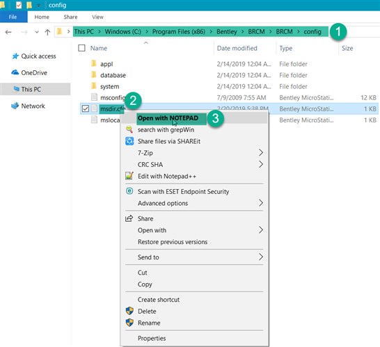Expand the 7-Zip submenu
380x347 pixels.
click(194, 153)
